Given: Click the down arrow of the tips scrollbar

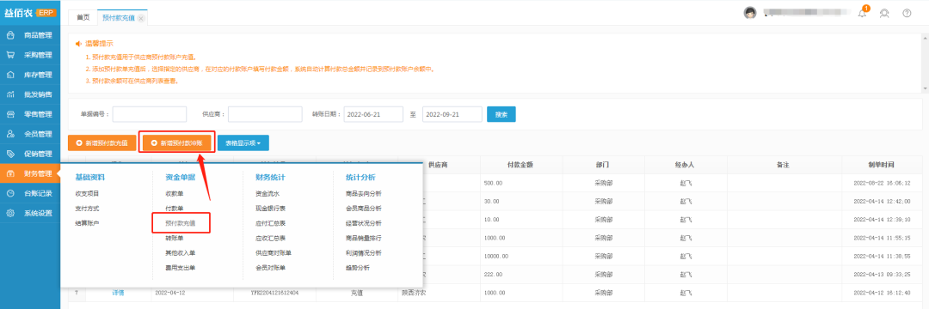Looking at the screenshot, I should [x=926, y=88].
